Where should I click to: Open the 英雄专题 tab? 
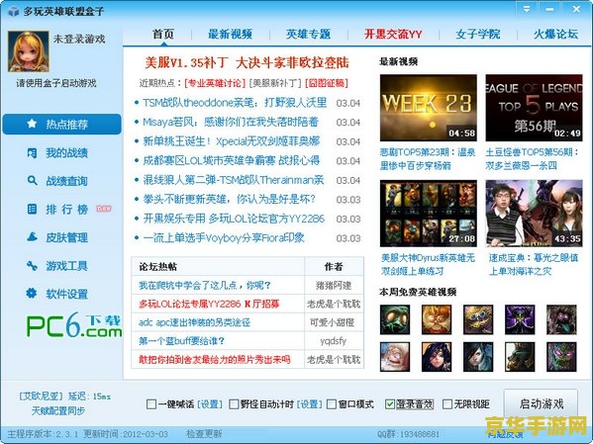(x=309, y=34)
